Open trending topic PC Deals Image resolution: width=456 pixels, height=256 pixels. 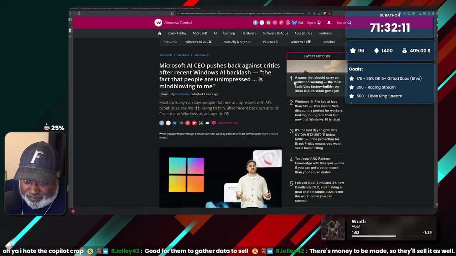(270, 42)
